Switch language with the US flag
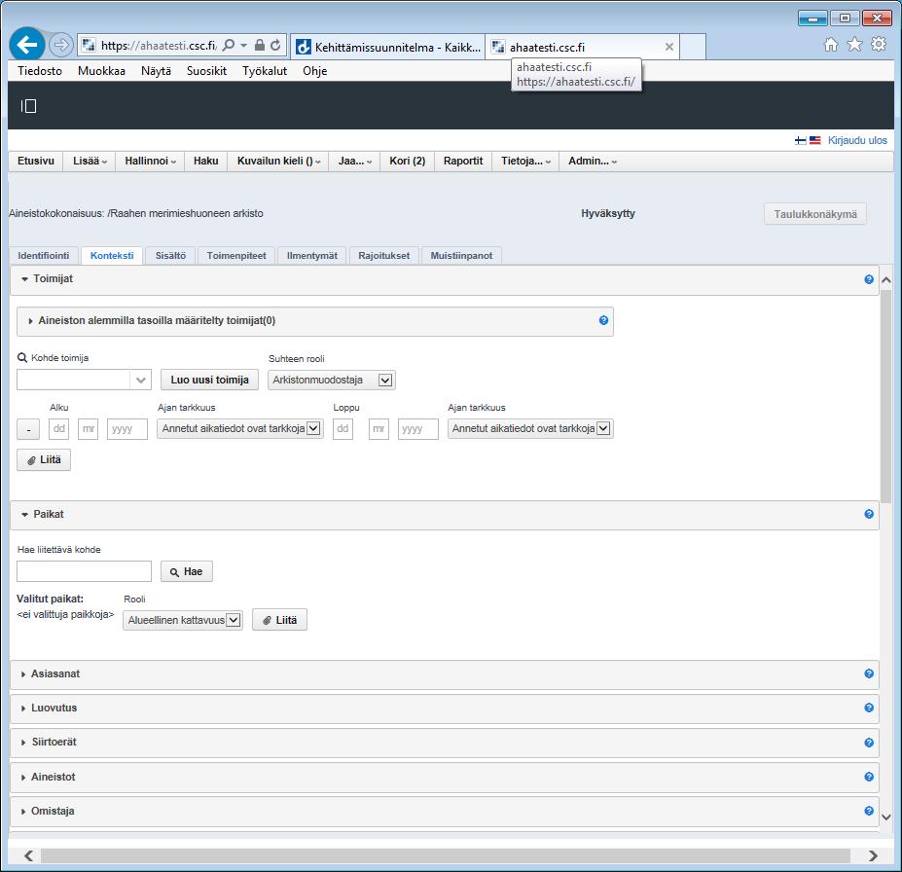The width and height of the screenshot is (902, 872). [x=814, y=140]
